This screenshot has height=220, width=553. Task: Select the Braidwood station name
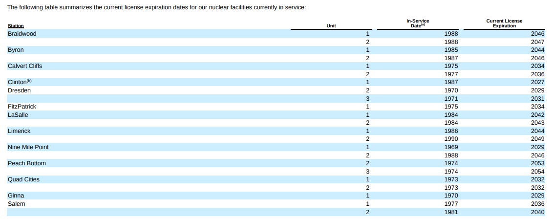tap(22, 34)
